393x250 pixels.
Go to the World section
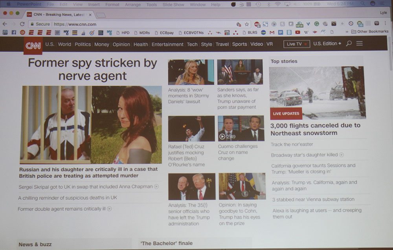64,44
